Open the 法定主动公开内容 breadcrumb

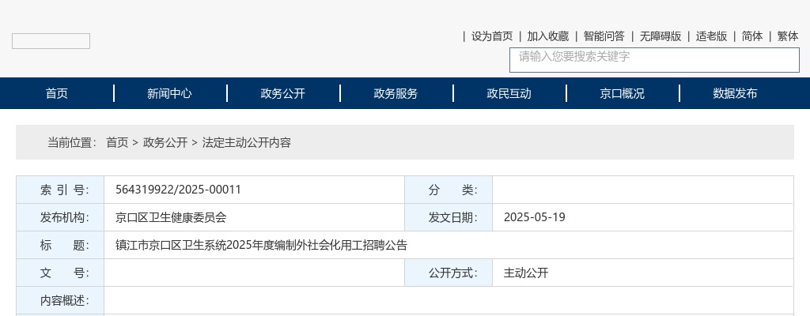pos(247,143)
